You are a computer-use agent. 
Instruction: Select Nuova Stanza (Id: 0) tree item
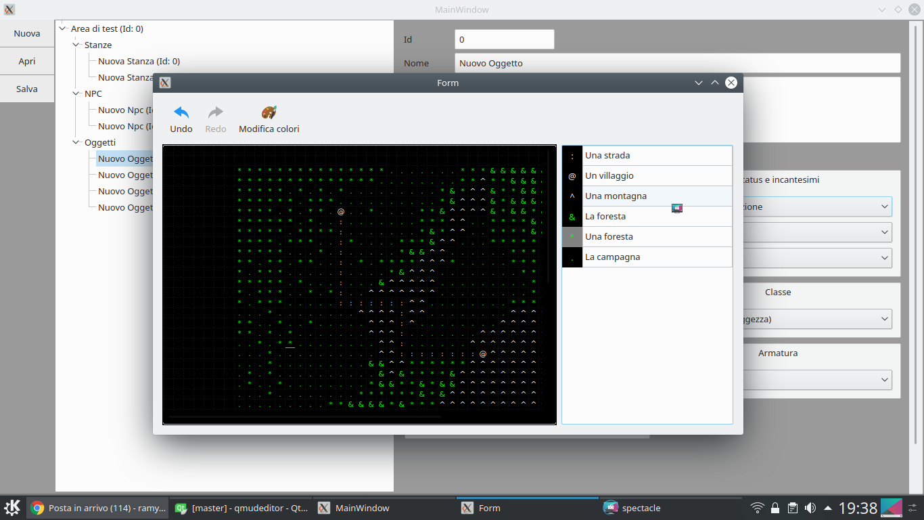click(139, 61)
